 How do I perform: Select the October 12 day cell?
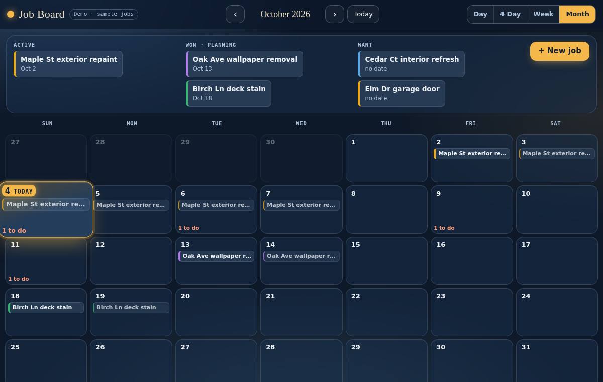coord(131,261)
